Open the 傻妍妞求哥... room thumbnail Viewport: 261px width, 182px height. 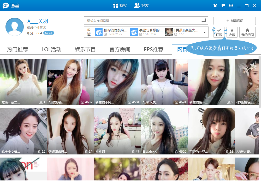(x=70, y=131)
